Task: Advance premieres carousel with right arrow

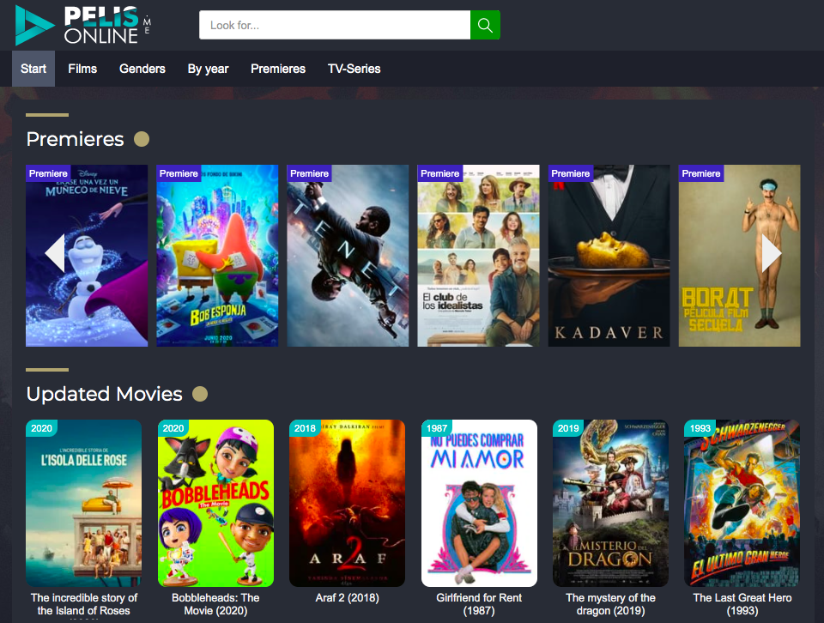Action: 771,254
